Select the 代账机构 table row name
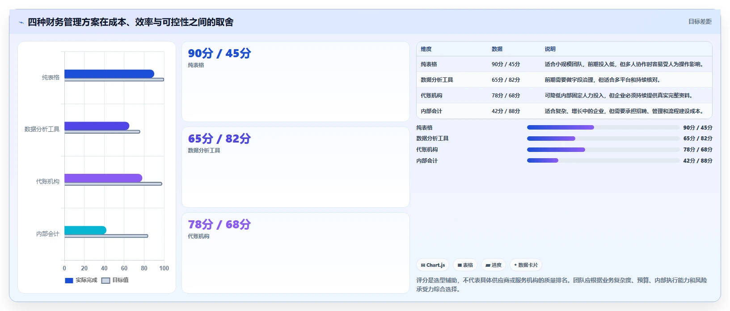 (x=431, y=96)
